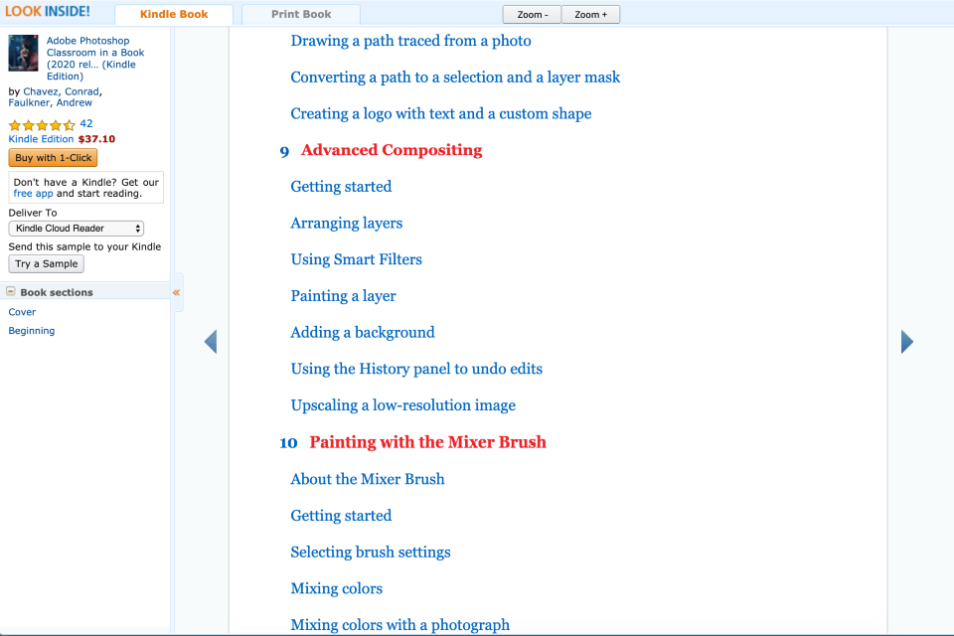Open the Deliver To dropdown
The width and height of the screenshot is (954, 636).
[x=77, y=229]
